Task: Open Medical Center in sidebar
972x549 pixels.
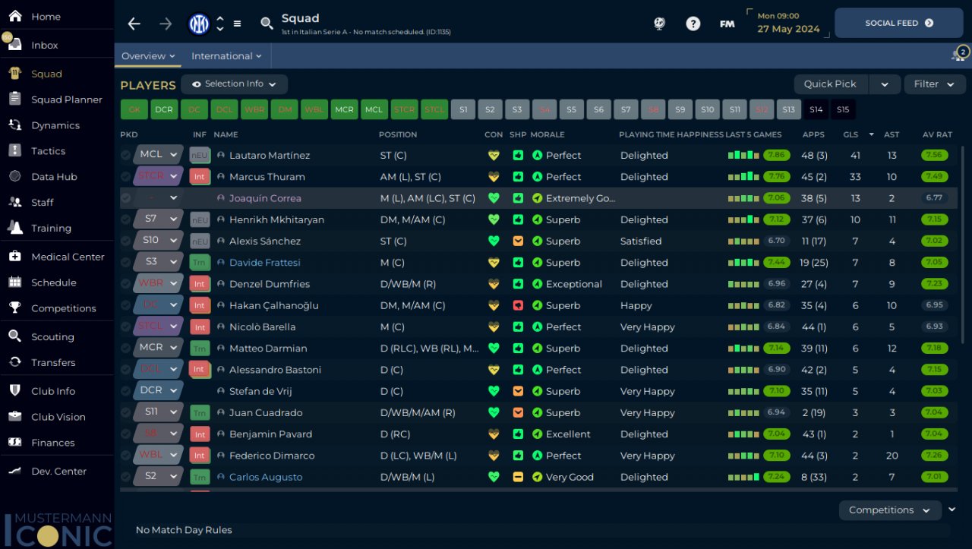Action: (68, 257)
